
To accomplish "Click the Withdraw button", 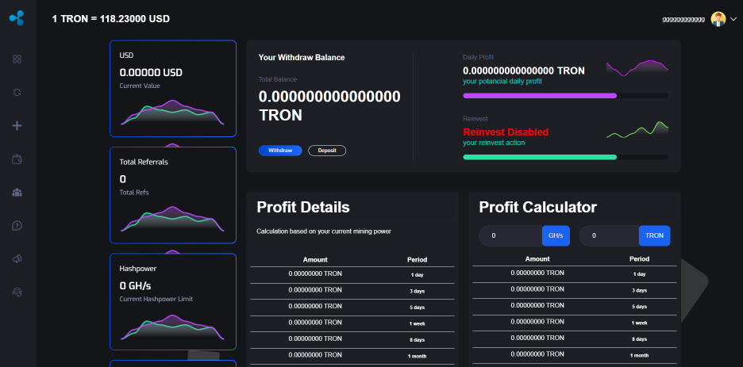I will click(x=279, y=151).
